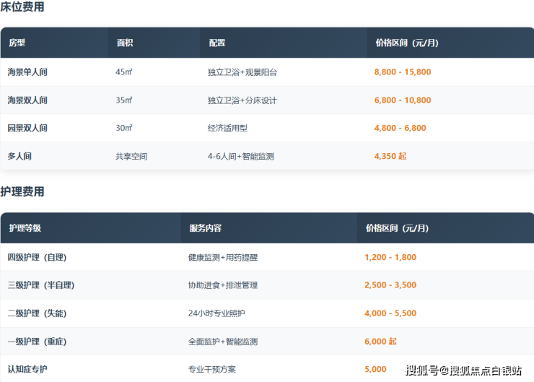Click the 搜狐号@搜狐焦点白银站 watermark

click(463, 370)
